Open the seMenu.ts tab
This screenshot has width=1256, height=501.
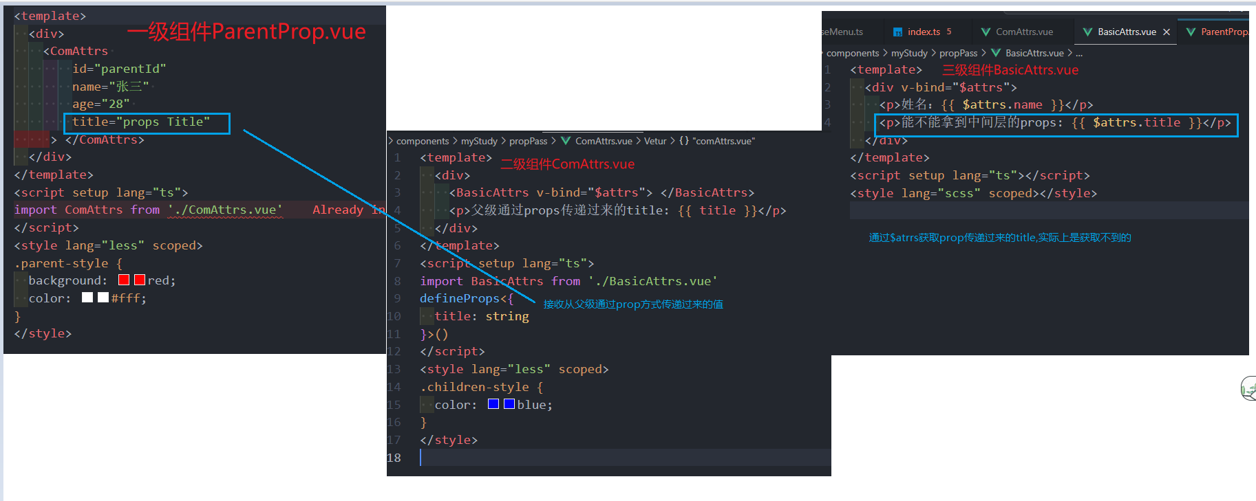point(842,32)
